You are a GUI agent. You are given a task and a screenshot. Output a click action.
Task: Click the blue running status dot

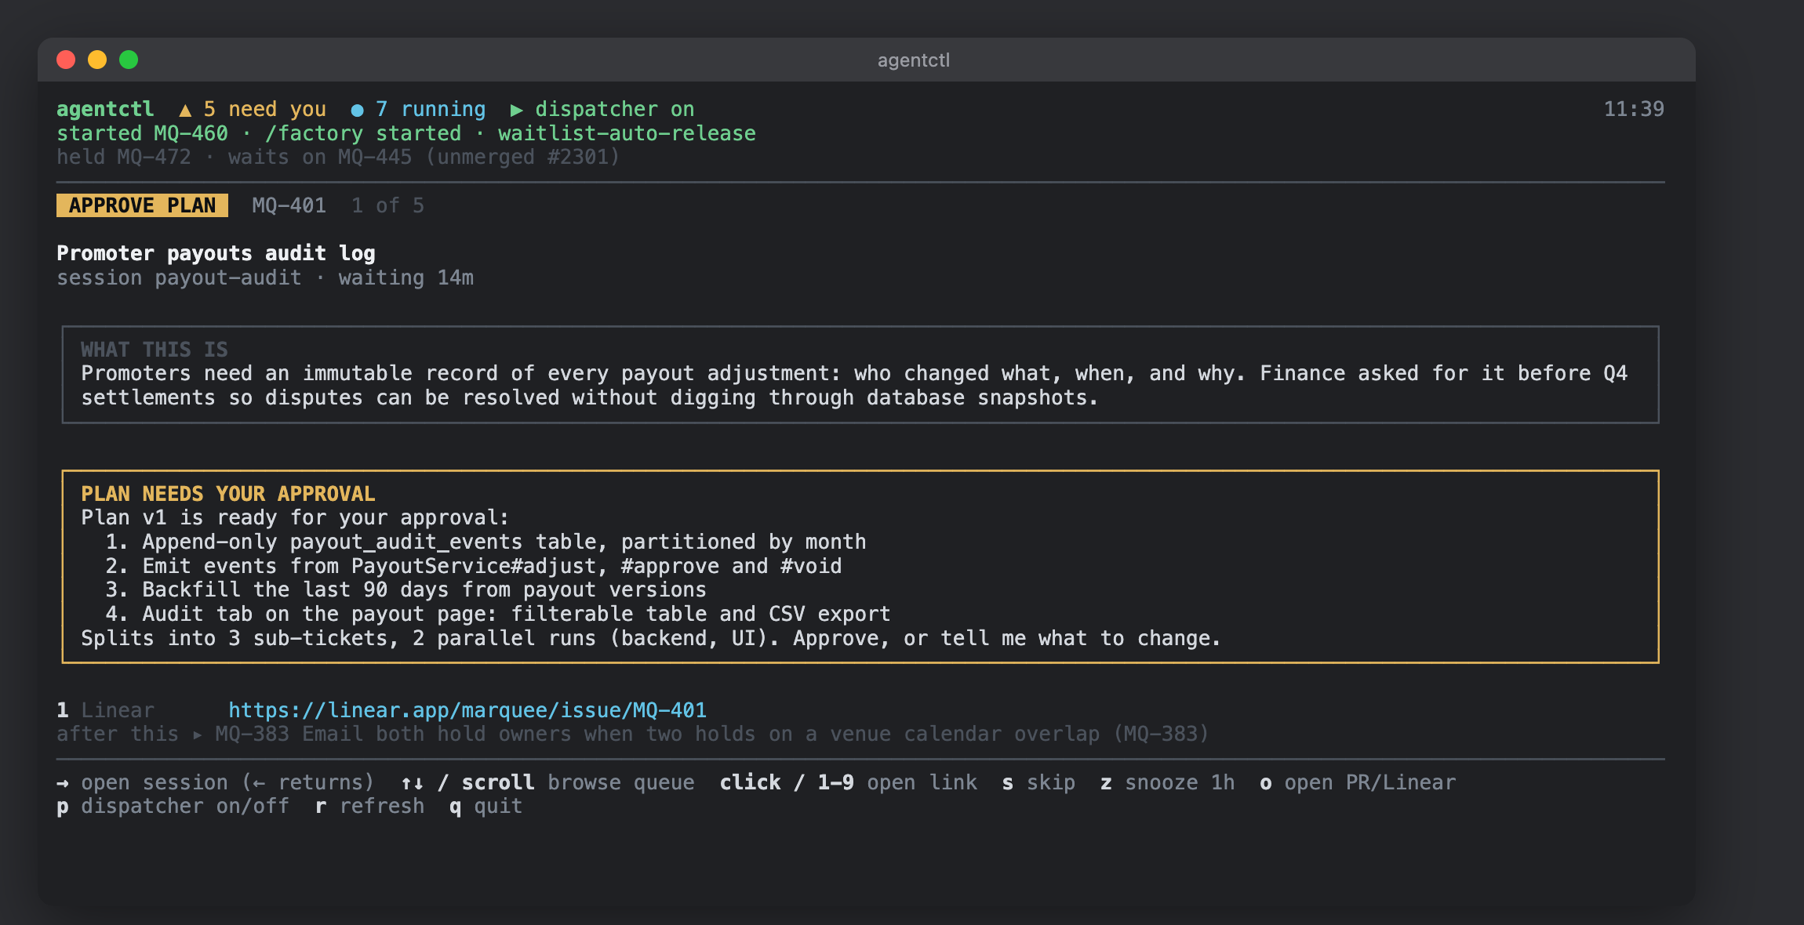357,110
